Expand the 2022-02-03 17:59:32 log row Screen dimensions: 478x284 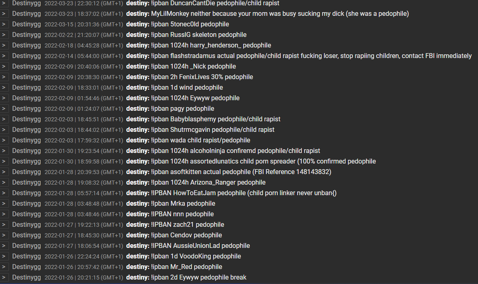pos(4,140)
